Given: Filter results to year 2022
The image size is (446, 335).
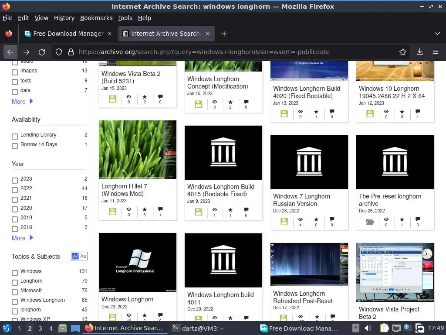Looking at the screenshot, I should (15, 190).
